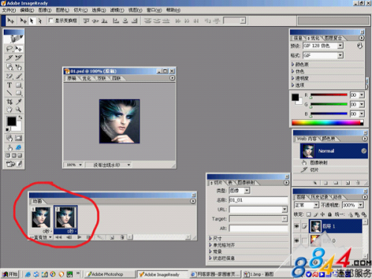Open the Windows Start button
The width and height of the screenshot is (372, 279).
tap(10, 274)
